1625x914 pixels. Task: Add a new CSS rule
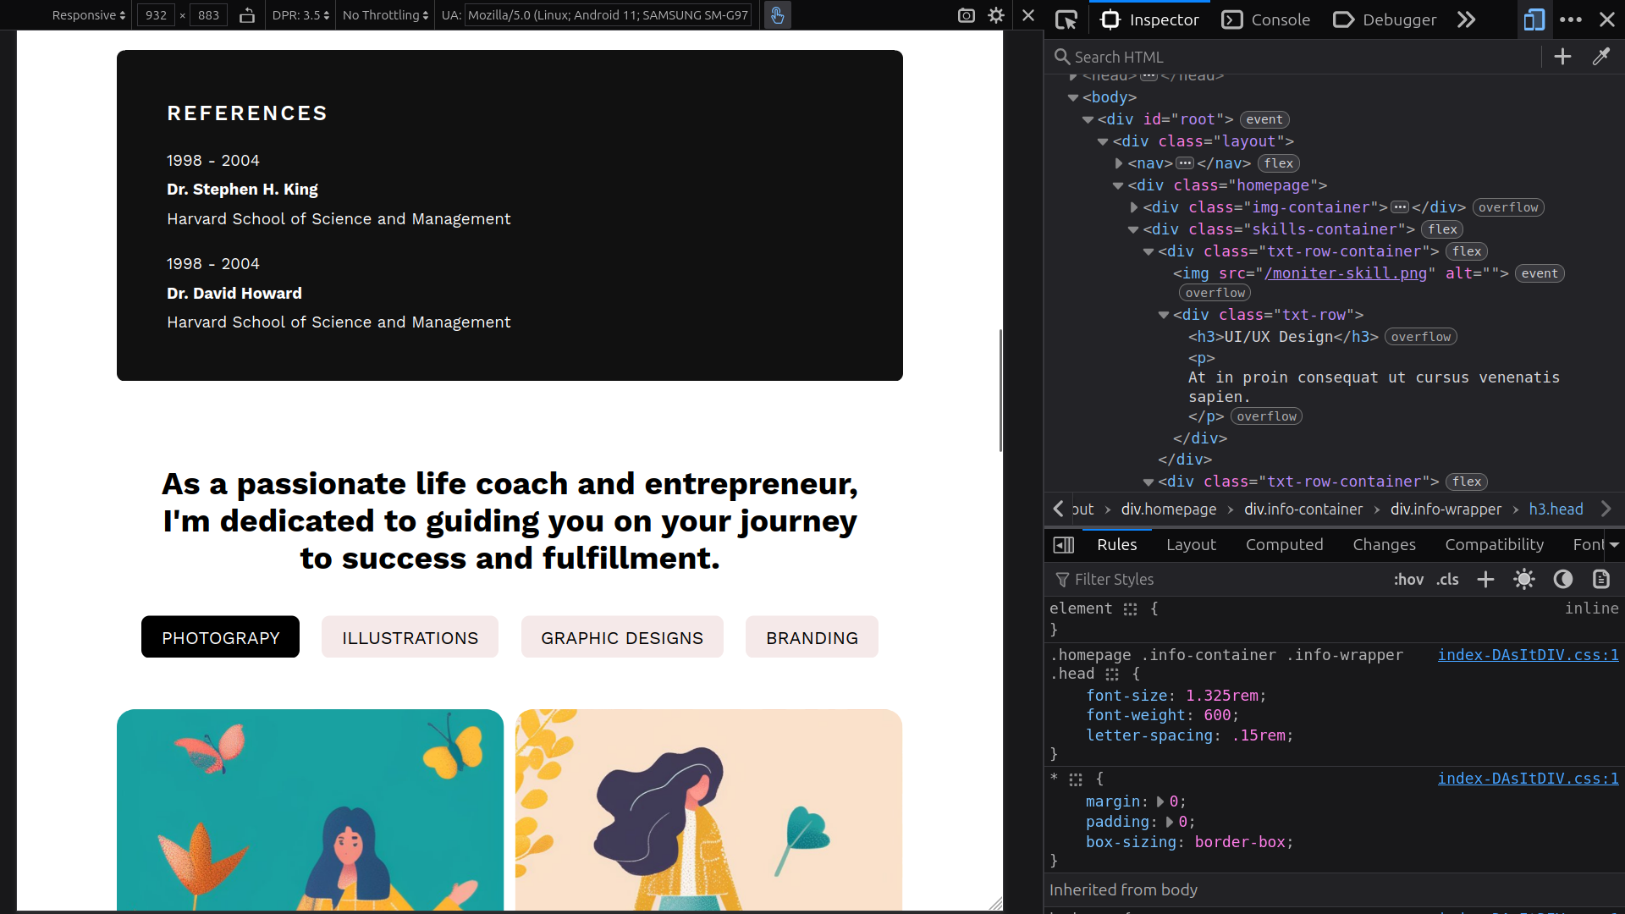click(x=1485, y=580)
